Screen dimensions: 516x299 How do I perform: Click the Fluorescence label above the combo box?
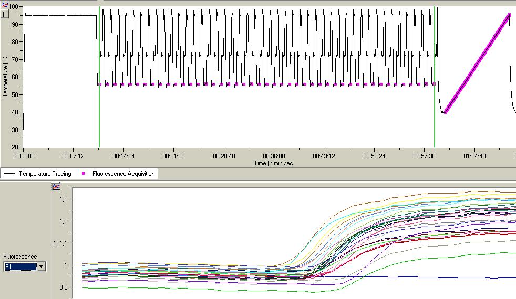[x=20, y=257]
